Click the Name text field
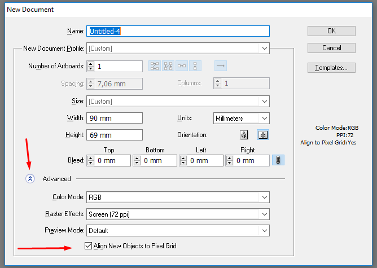 [178, 32]
